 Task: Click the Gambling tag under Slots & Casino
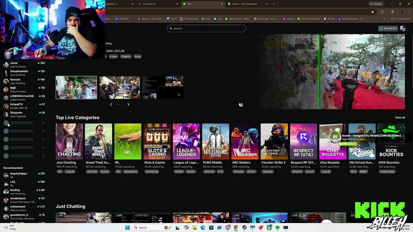152,172
